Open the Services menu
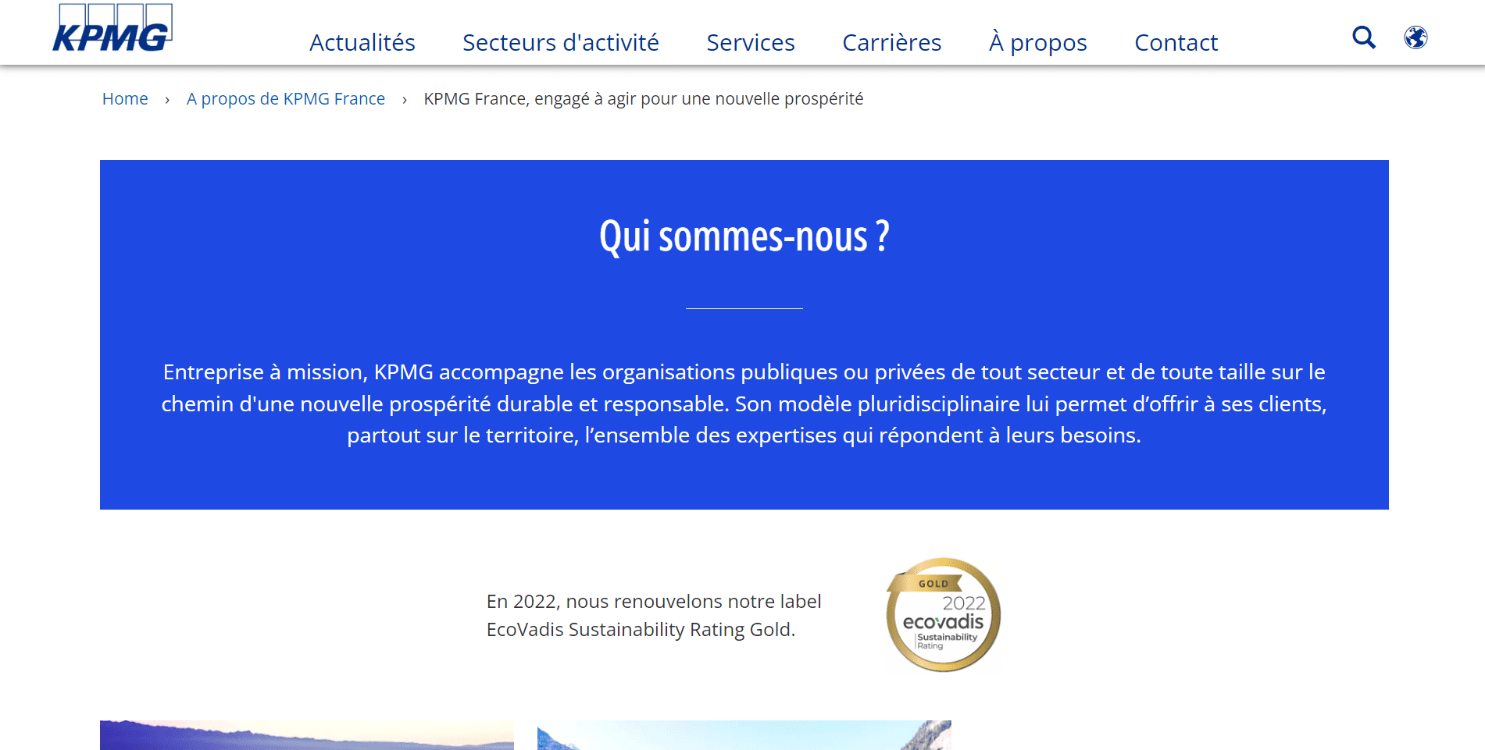This screenshot has height=750, width=1485. coord(751,42)
